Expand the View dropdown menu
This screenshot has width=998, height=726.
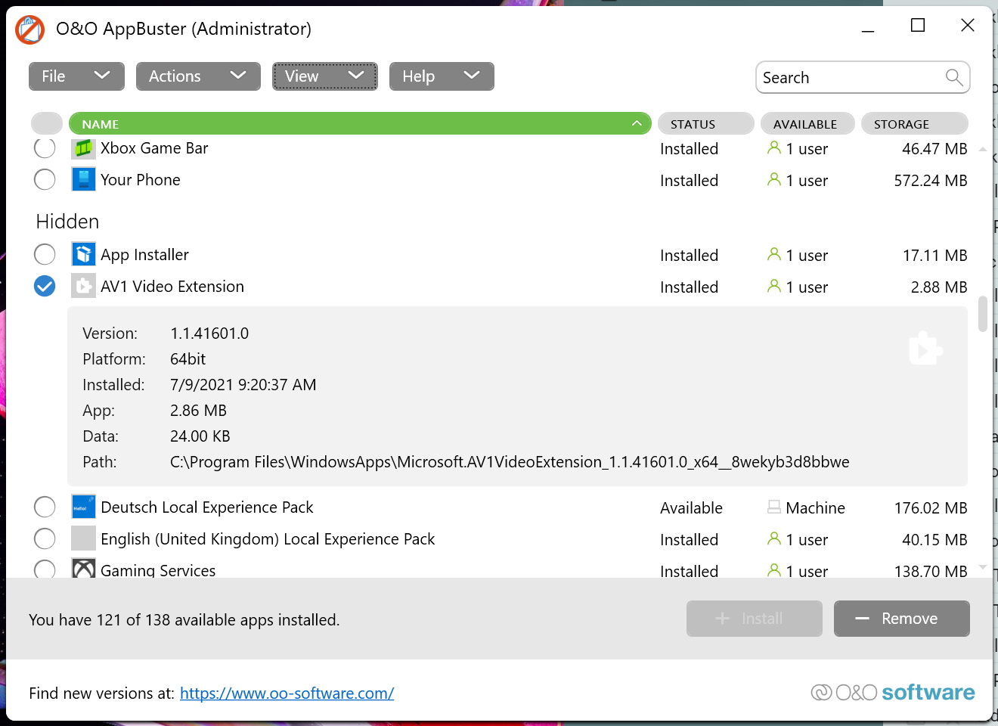pyautogui.click(x=324, y=76)
